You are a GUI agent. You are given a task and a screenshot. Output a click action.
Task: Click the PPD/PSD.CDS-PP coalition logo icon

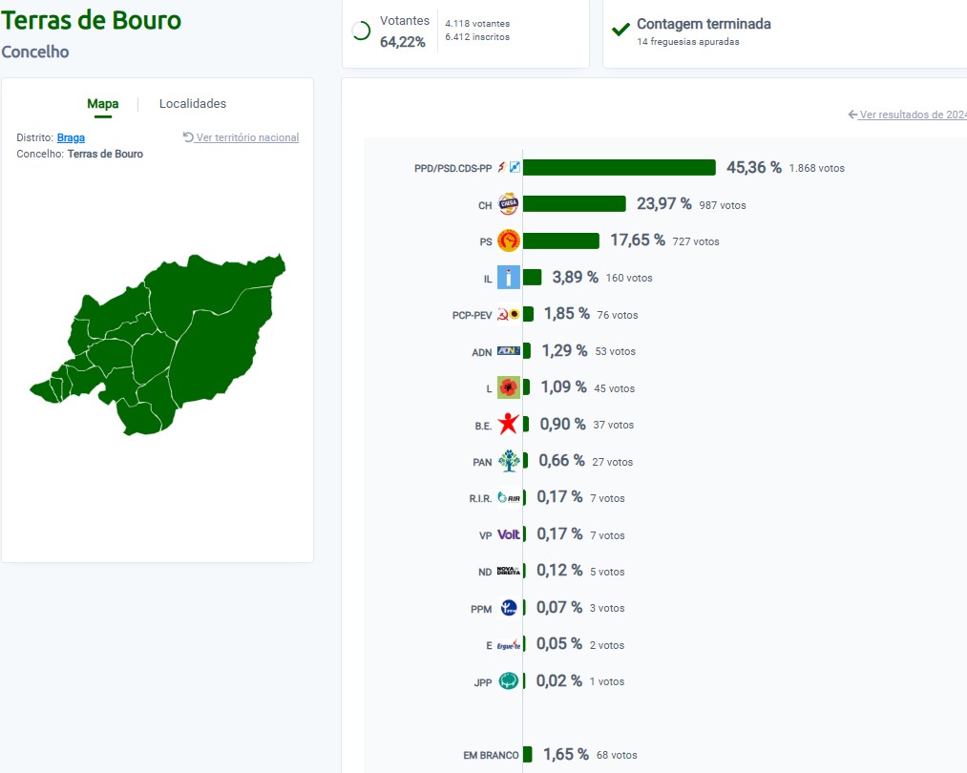[509, 167]
